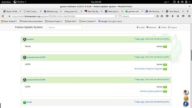
Task: Open the bodhi comment timestamp link
Action: tap(151, 102)
